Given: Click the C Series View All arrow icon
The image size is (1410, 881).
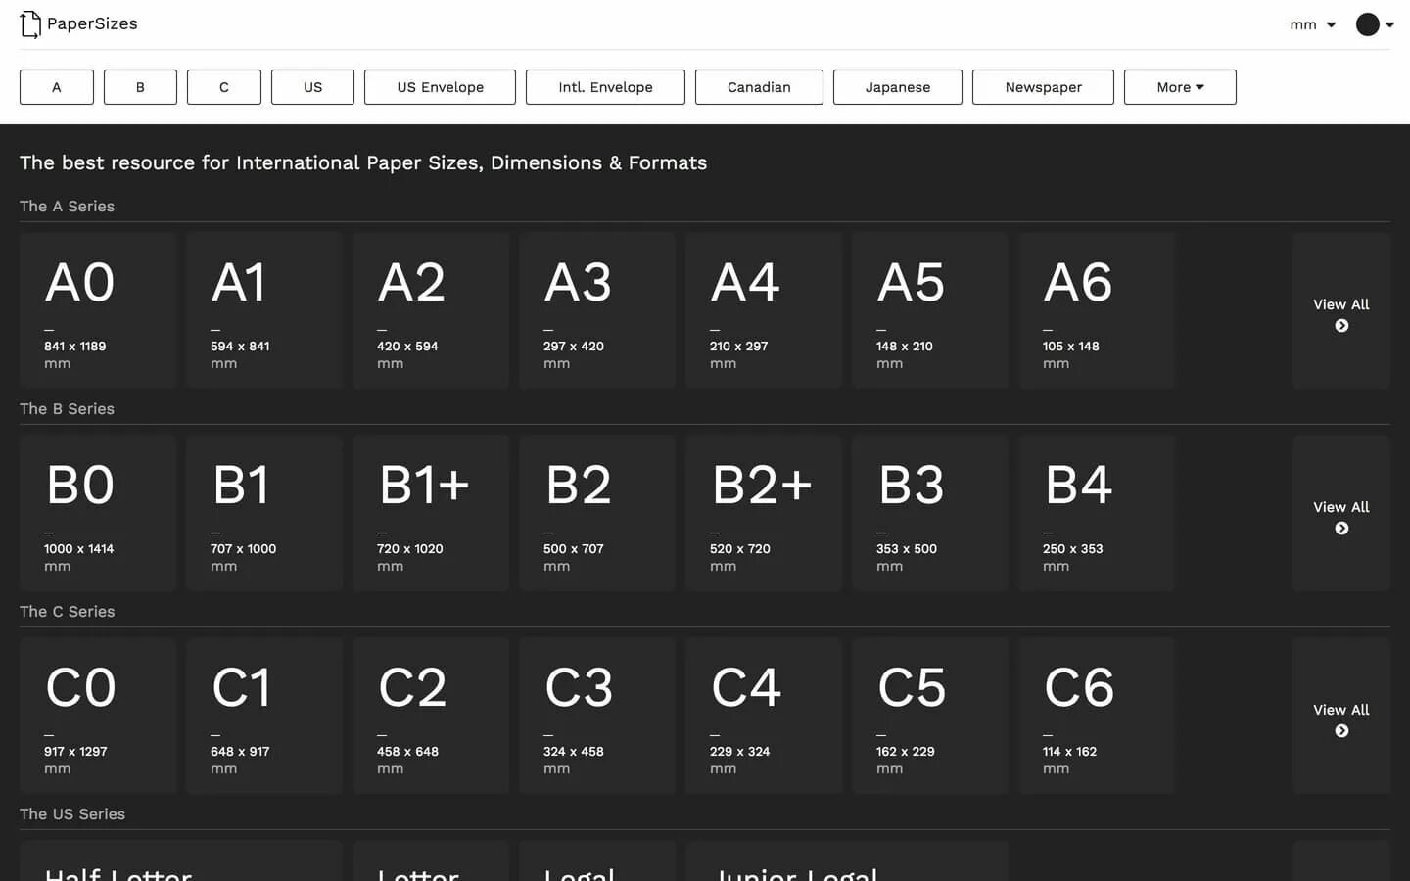Looking at the screenshot, I should pos(1341,731).
